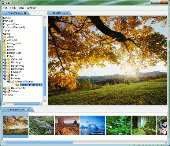Image resolution: width=170 pixels, height=146 pixels.
Task: Expand the Recorded TV node
Action: click(5, 88)
